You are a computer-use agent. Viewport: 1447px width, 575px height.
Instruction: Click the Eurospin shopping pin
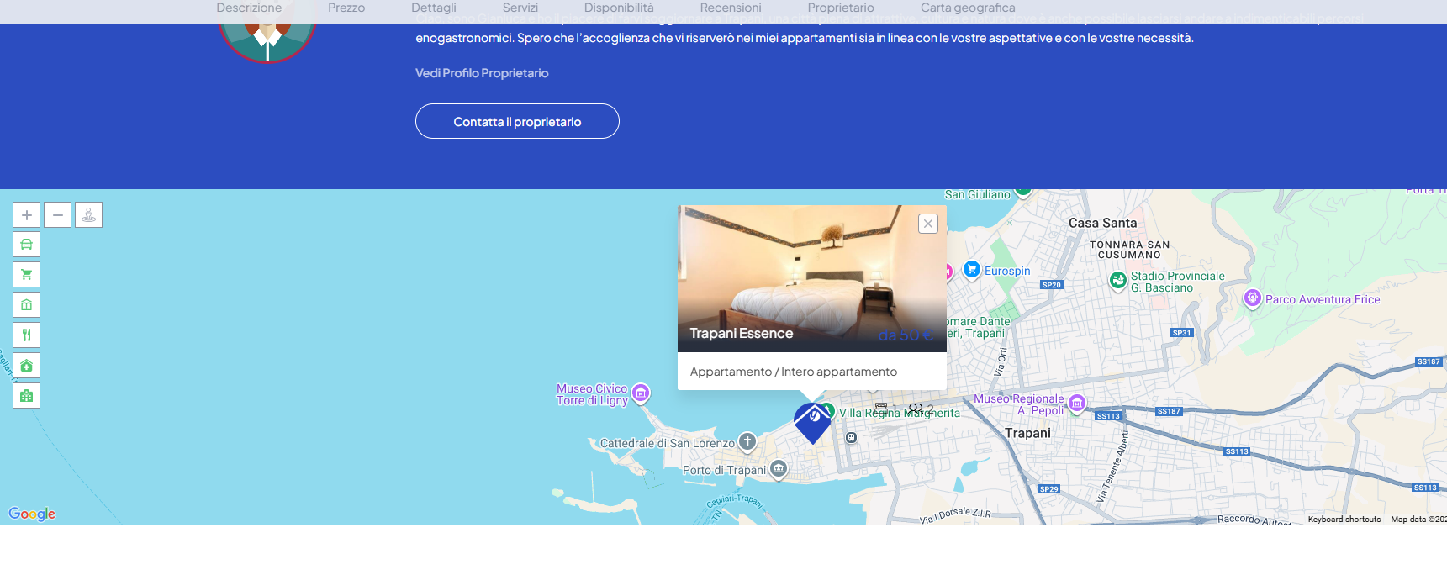(x=972, y=271)
